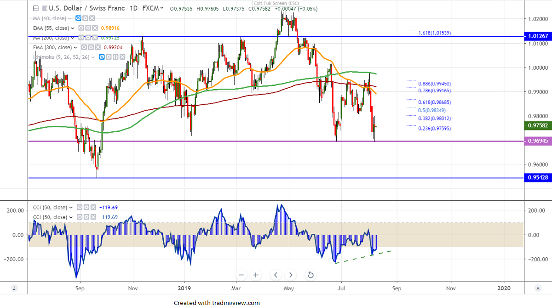552x305 pixels.
Task: Click the Exit Full Screen (ESC) label
Action: tap(276, 3)
